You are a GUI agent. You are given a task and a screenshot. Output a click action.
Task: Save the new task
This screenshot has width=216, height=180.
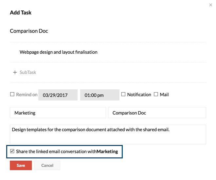pyautogui.click(x=21, y=165)
